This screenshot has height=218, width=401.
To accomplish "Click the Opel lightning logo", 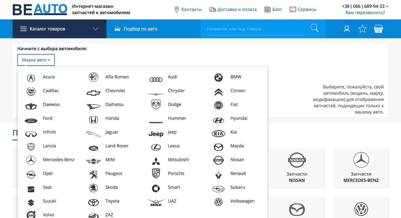I will [x=31, y=175].
